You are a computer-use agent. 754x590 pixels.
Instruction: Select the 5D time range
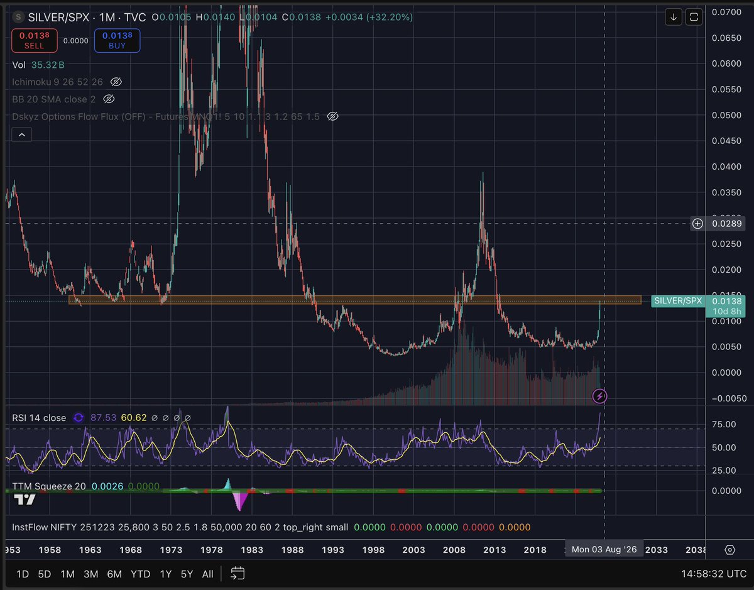pos(45,574)
